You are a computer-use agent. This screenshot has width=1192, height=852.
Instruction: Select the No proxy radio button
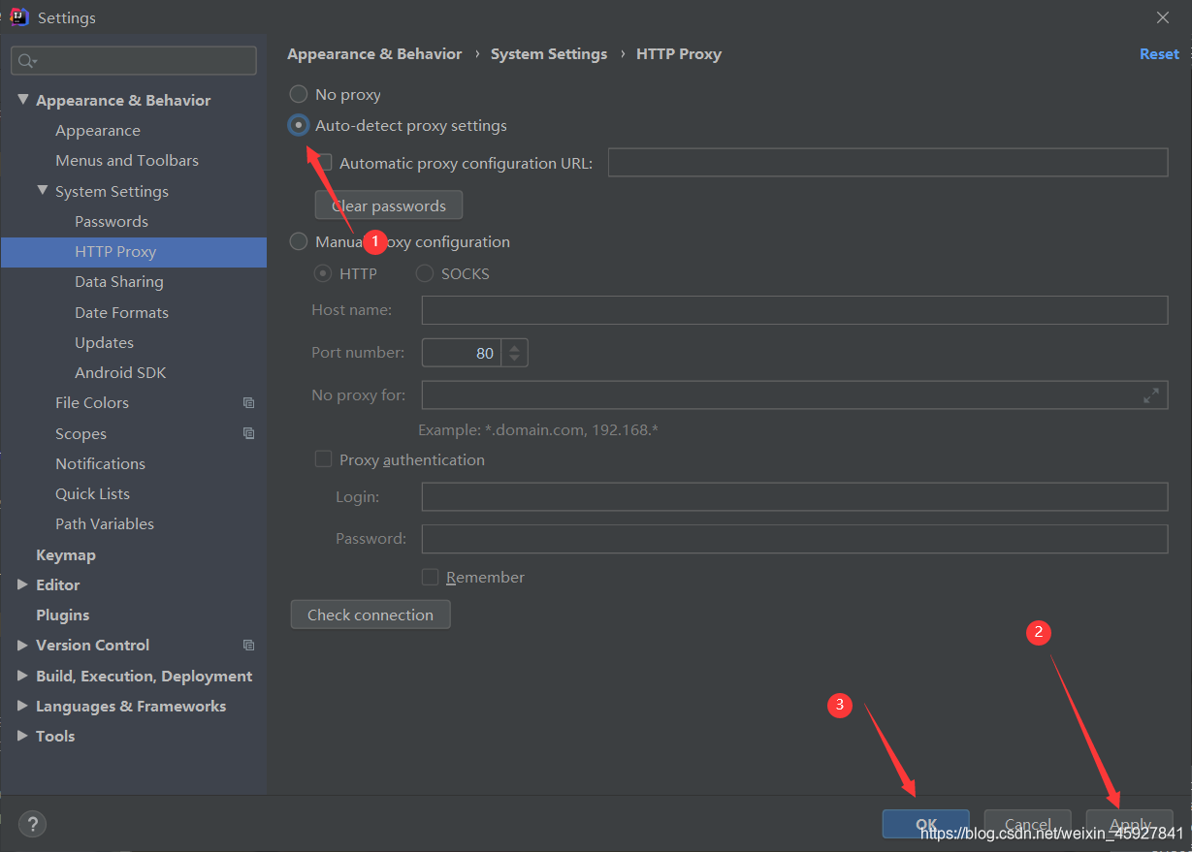pyautogui.click(x=299, y=95)
